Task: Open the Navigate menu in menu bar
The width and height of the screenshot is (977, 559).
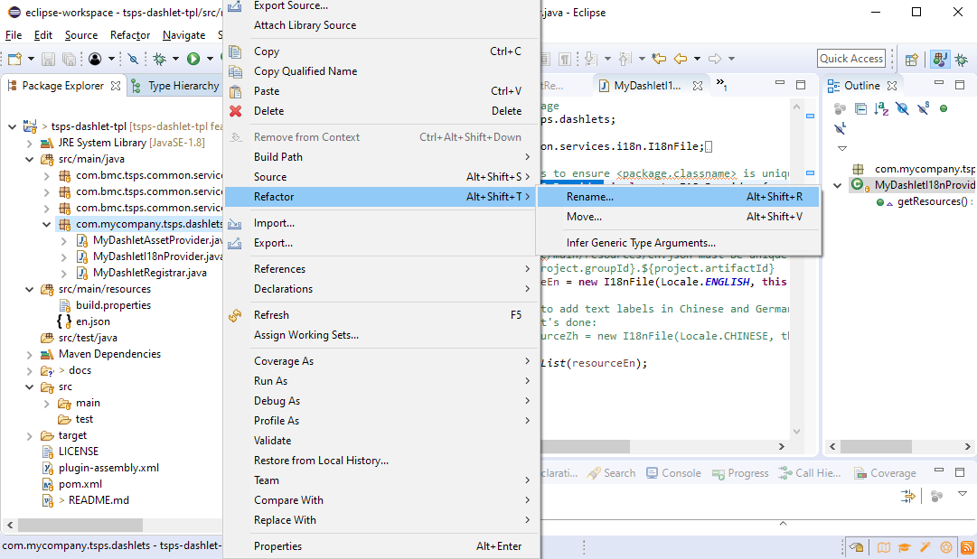Action: tap(183, 35)
